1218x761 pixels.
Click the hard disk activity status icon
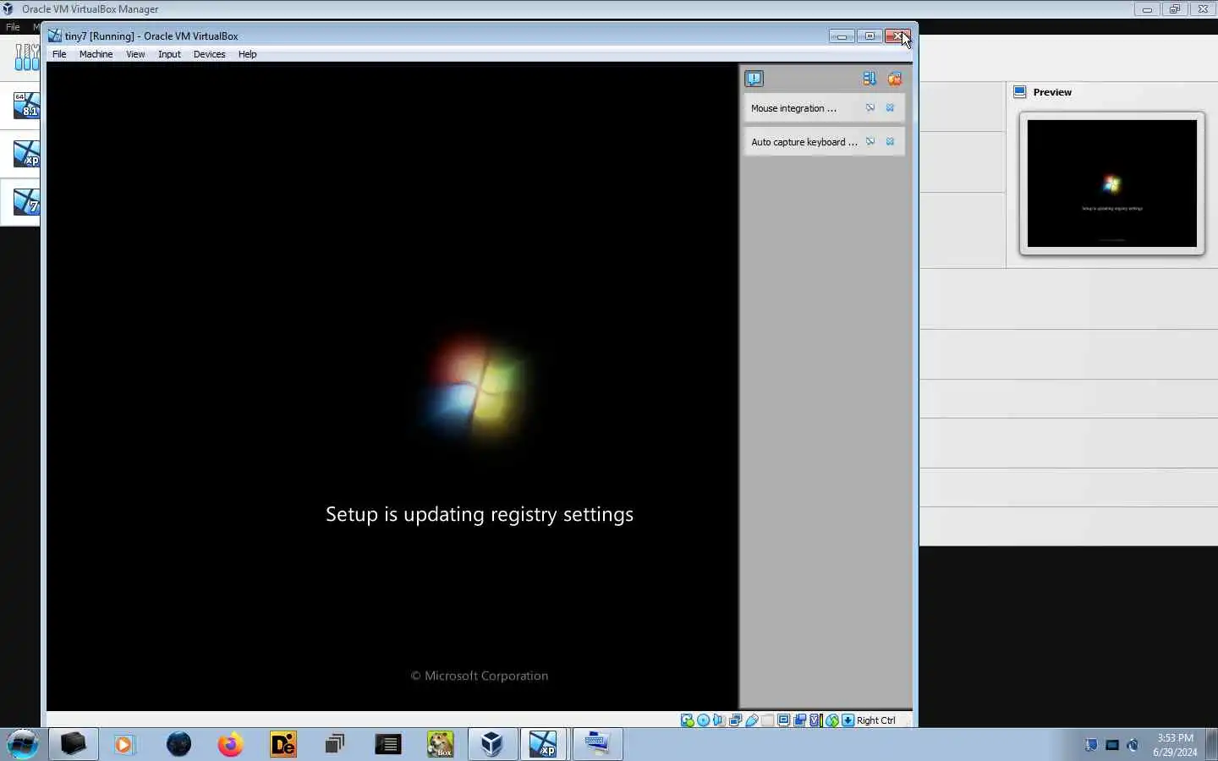coord(688,720)
